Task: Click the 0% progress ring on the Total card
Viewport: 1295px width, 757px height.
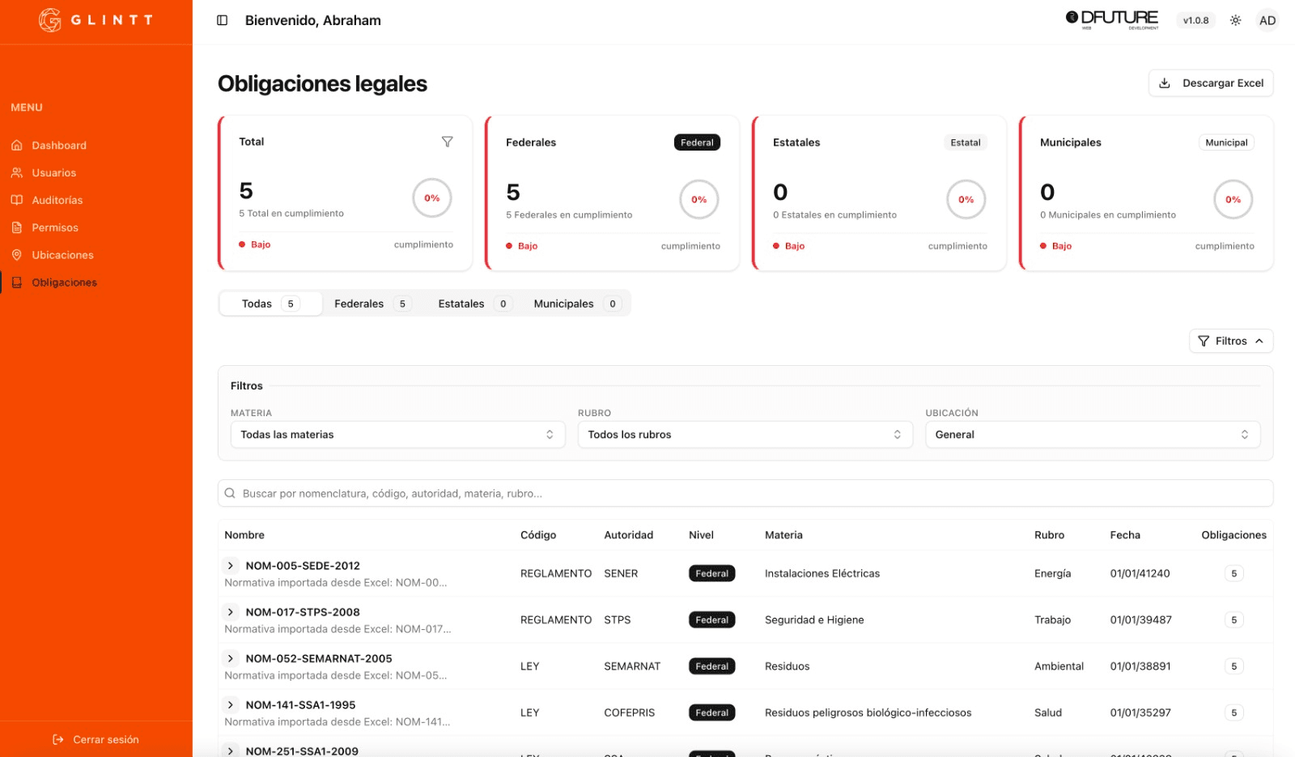Action: click(432, 198)
